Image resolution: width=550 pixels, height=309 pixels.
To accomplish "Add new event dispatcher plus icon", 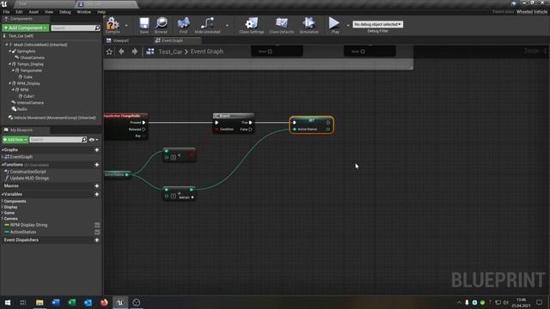I will (97, 240).
